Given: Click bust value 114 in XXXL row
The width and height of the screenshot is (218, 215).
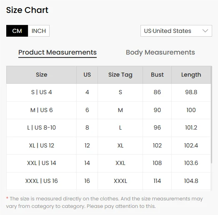Looking at the screenshot, I should [x=157, y=181].
